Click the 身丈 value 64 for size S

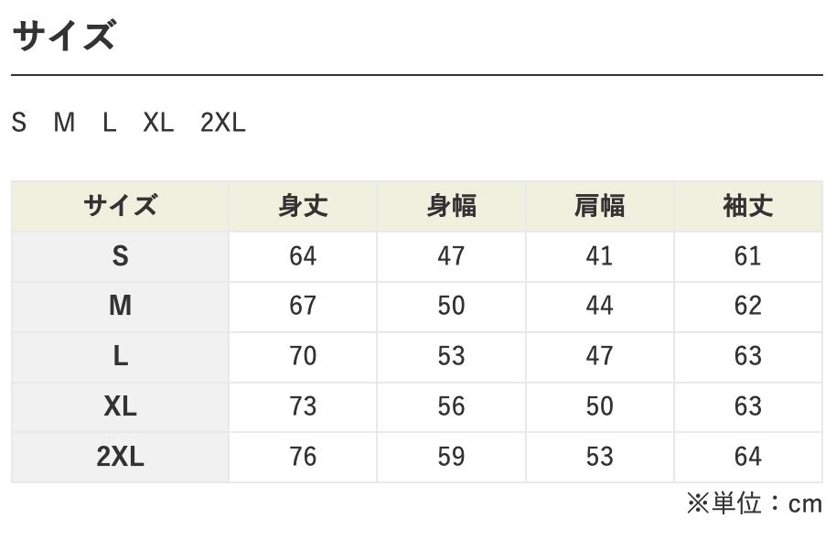coord(303,256)
